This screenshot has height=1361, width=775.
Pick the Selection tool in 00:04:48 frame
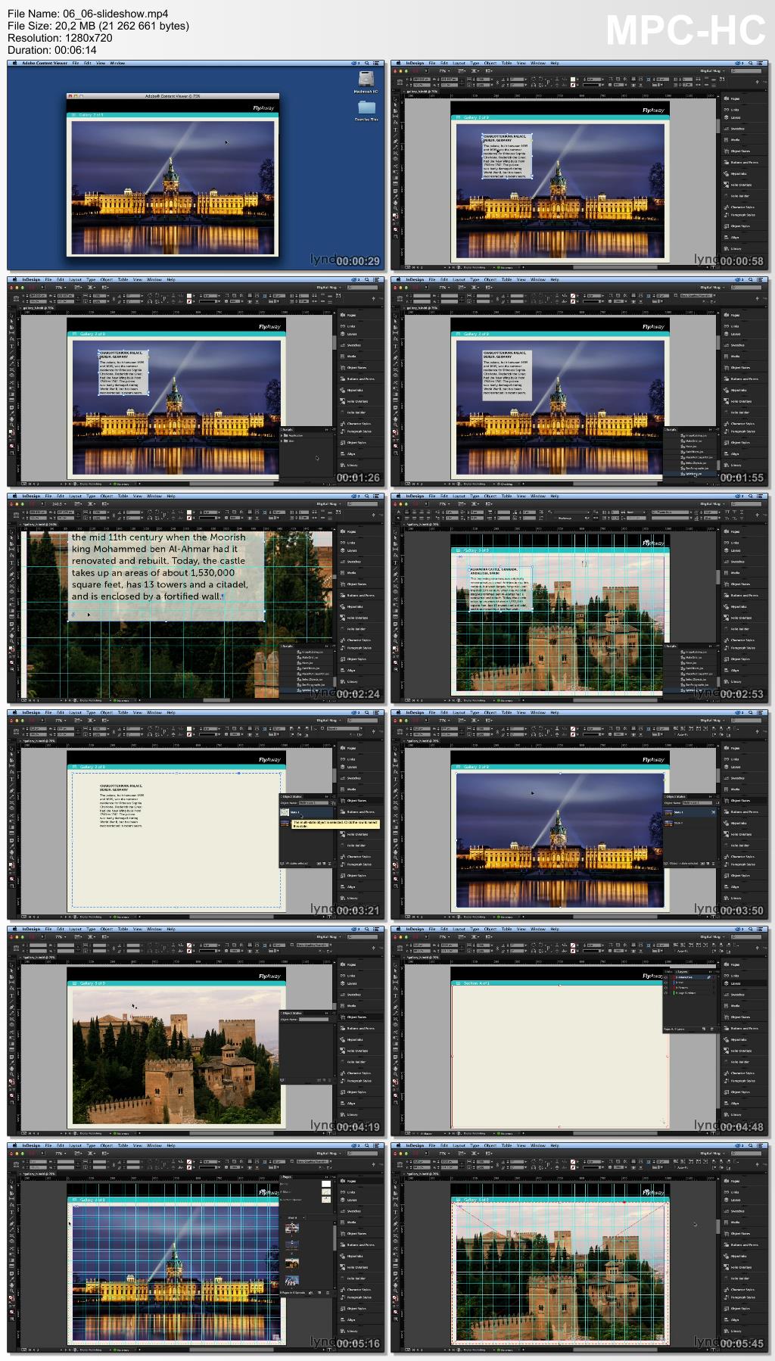coord(395,965)
